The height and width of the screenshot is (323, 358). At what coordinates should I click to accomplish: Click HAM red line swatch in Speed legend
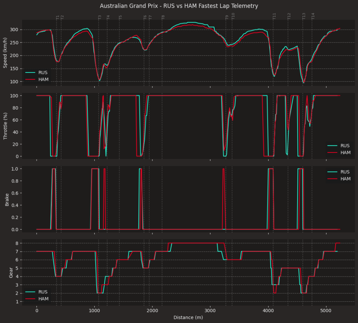[x=30, y=80]
